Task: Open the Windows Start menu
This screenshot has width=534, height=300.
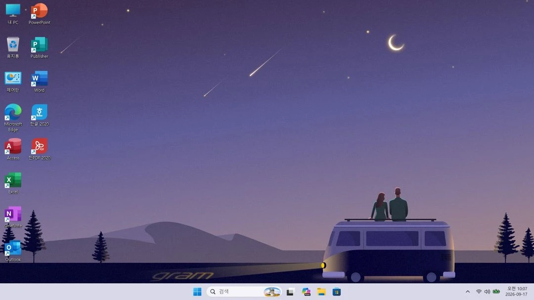Action: tap(197, 292)
